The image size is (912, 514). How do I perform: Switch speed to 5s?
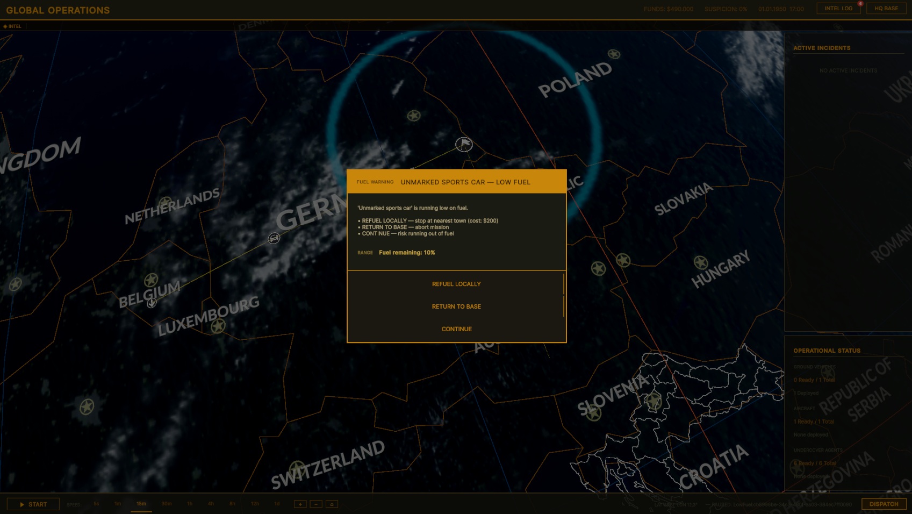96,504
